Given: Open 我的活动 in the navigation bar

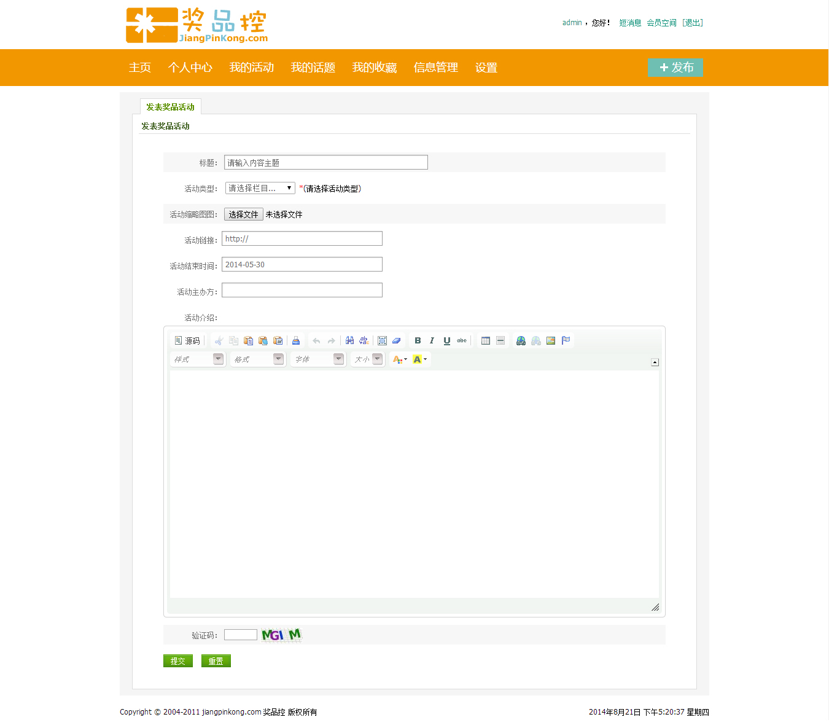Looking at the screenshot, I should pyautogui.click(x=251, y=68).
